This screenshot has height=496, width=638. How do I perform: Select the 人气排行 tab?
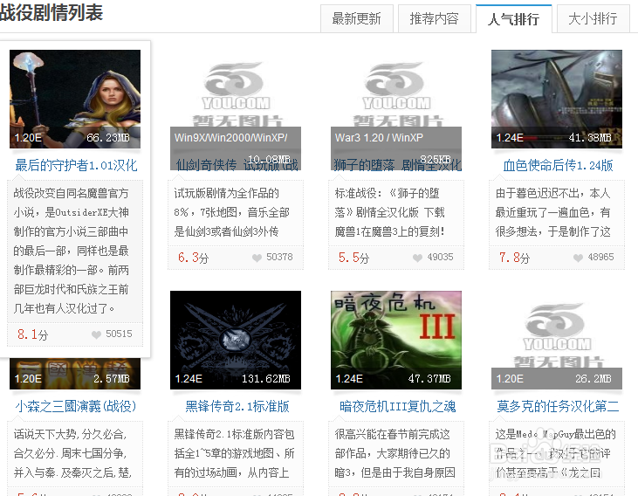[513, 18]
